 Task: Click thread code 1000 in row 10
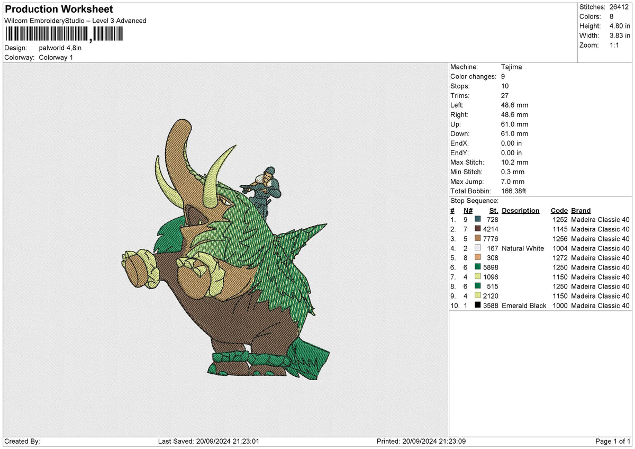click(559, 306)
